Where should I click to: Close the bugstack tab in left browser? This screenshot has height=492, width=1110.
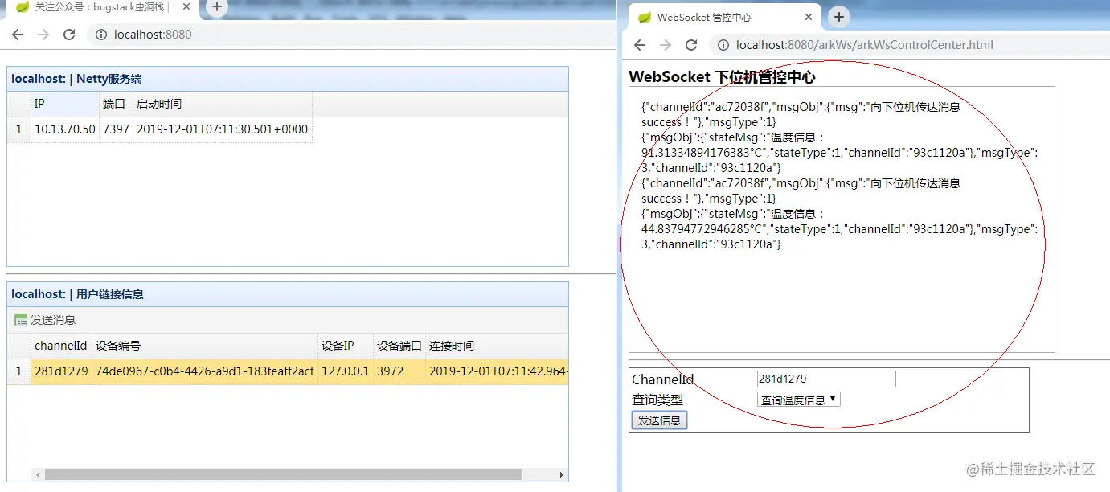(186, 7)
